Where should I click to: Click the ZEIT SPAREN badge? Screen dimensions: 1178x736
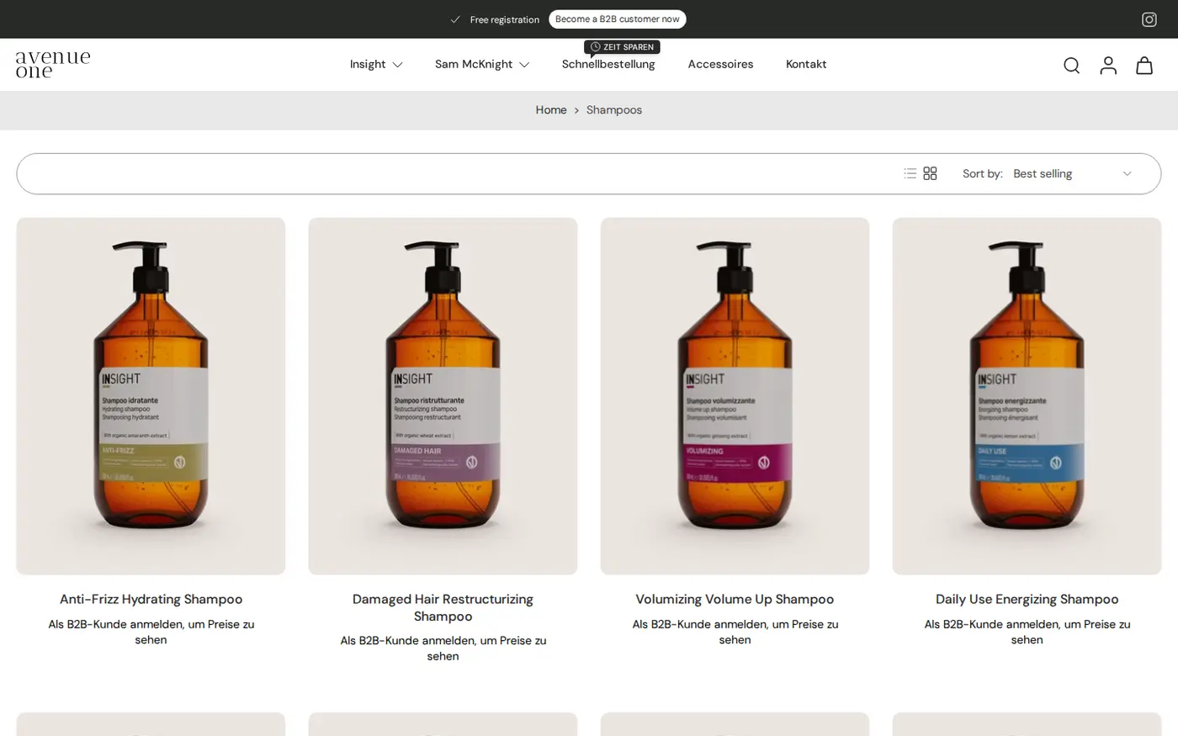click(622, 47)
